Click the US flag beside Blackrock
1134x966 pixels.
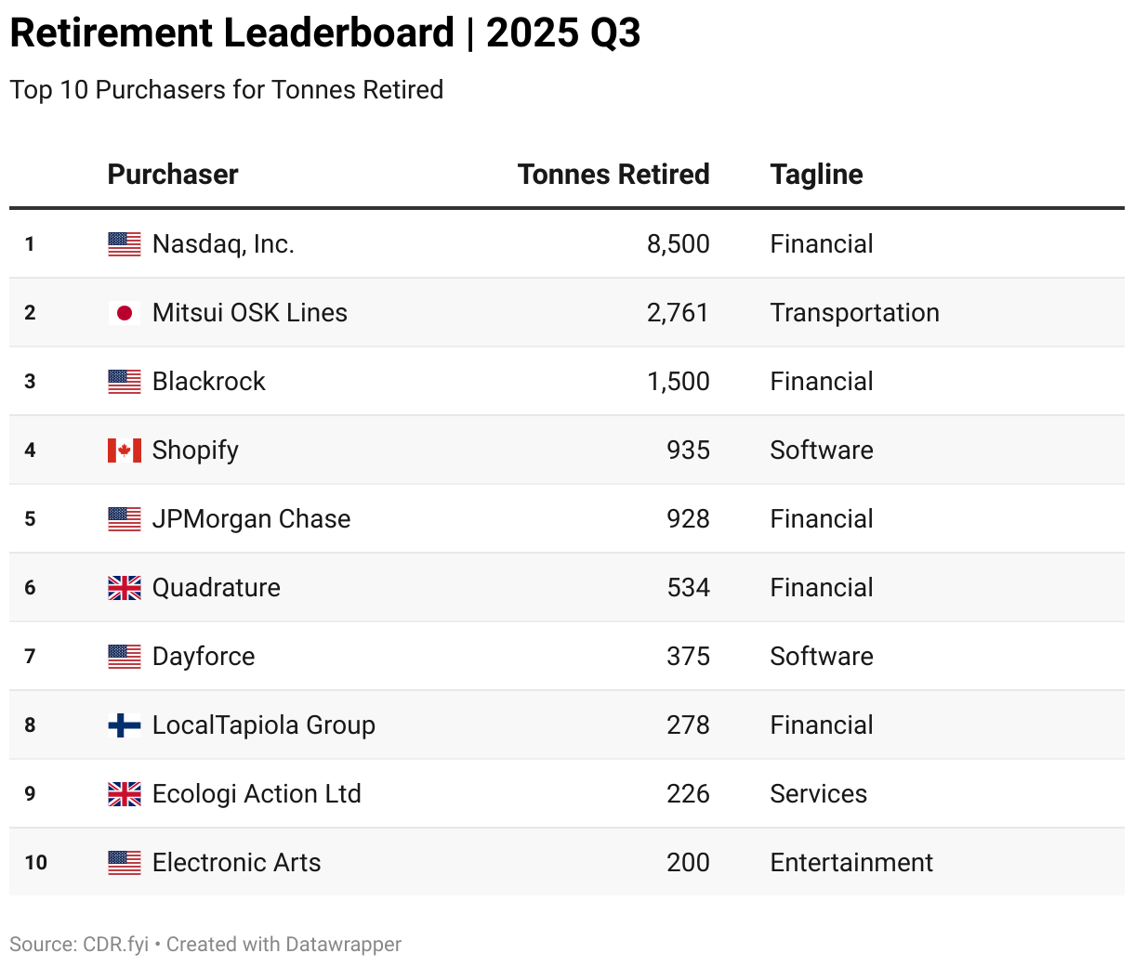[x=125, y=382]
